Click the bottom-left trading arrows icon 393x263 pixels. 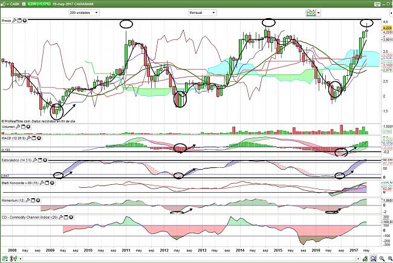pos(14,258)
